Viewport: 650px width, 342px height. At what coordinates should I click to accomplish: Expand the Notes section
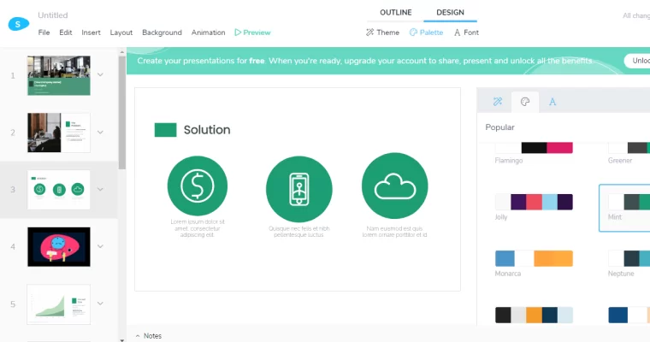[x=149, y=336]
